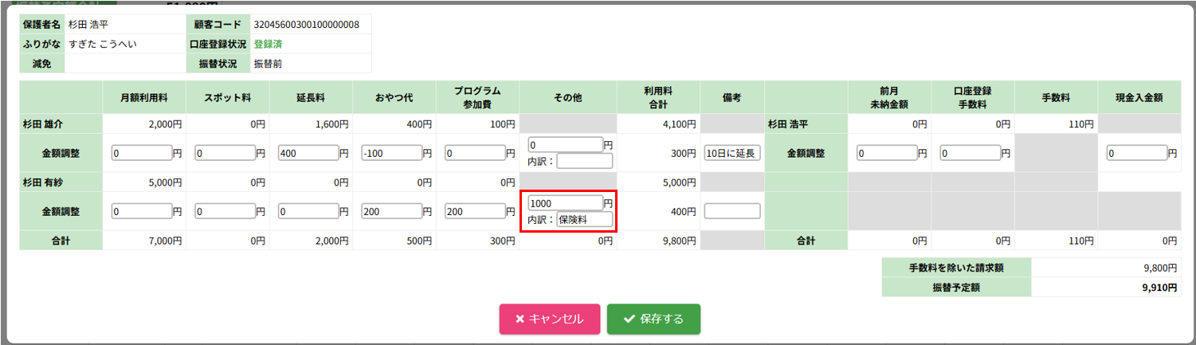
Task: Click the 登録済 account status text
Action: pos(268,44)
